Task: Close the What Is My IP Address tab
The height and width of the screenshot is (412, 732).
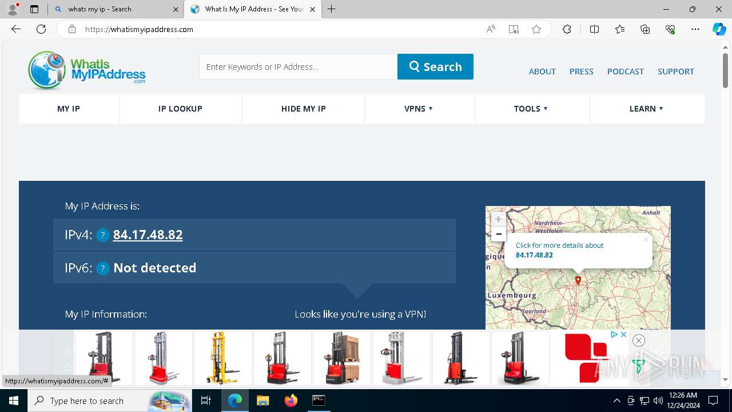Action: (312, 9)
